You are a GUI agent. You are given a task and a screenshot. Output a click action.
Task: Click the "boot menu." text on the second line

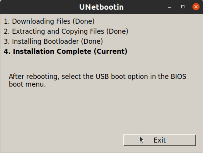point(27,84)
